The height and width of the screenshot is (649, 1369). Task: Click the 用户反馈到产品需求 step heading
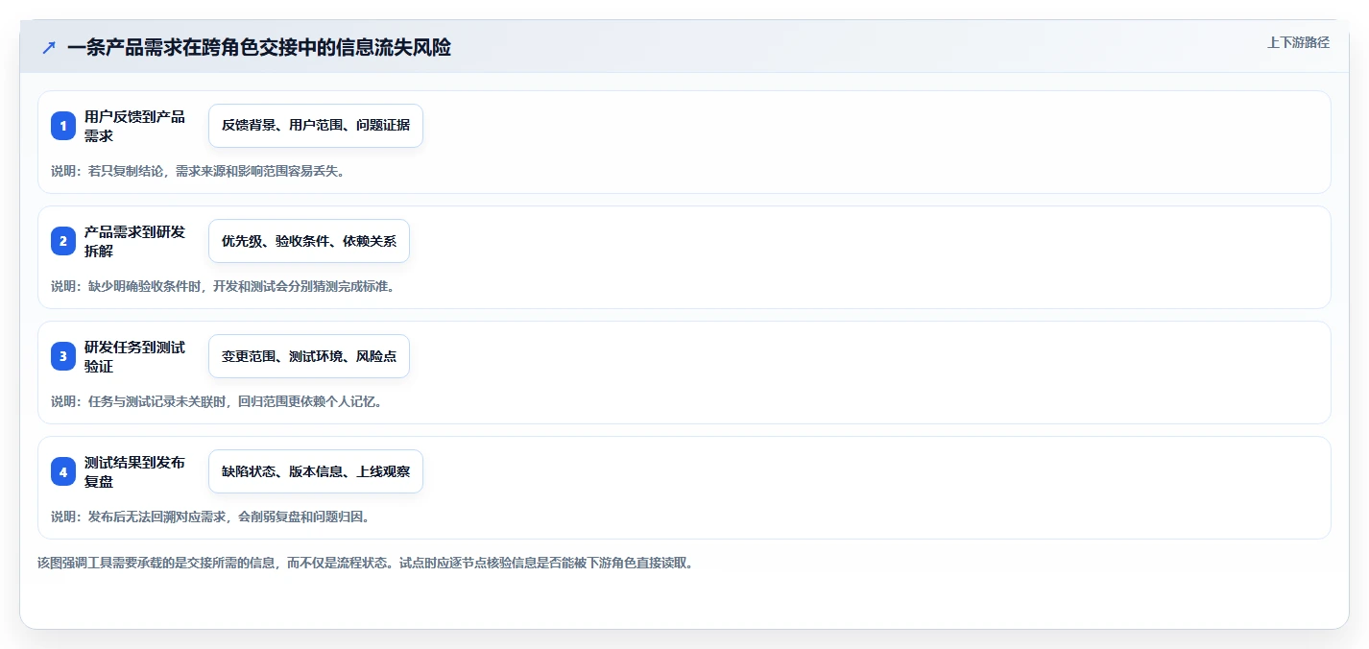pos(134,126)
